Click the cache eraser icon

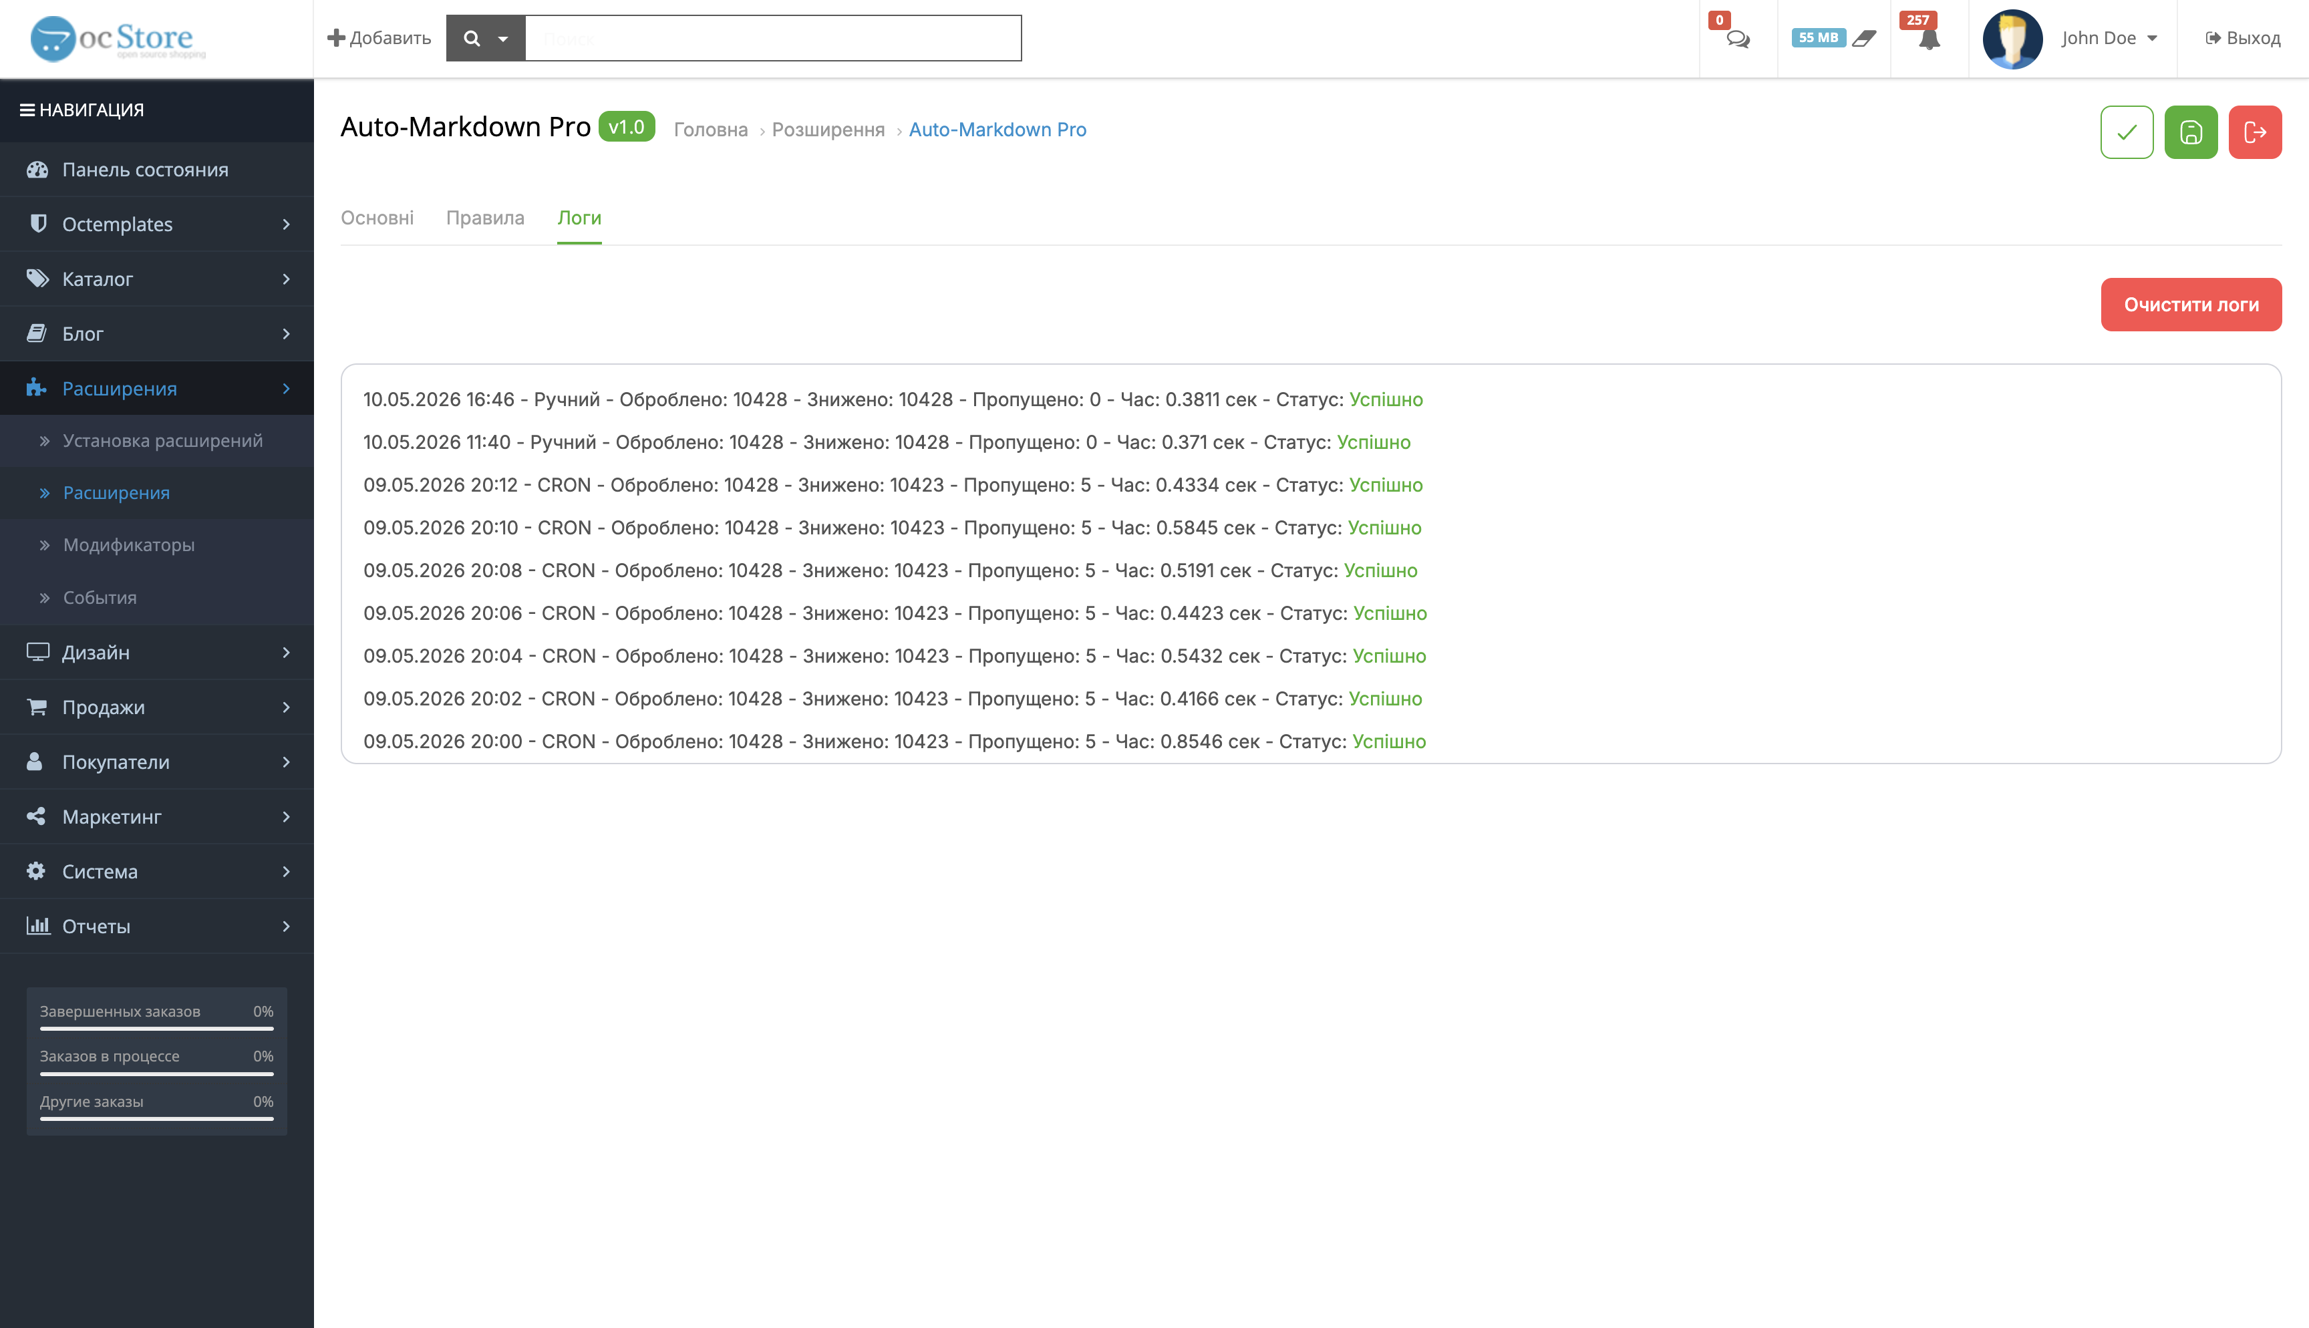pyautogui.click(x=1864, y=38)
